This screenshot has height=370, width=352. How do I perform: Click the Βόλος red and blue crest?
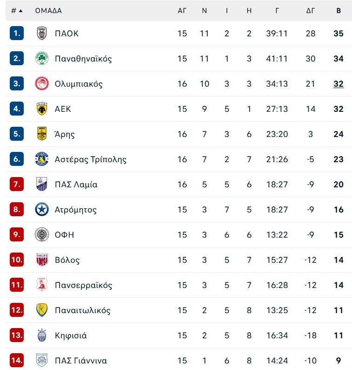pos(42,260)
